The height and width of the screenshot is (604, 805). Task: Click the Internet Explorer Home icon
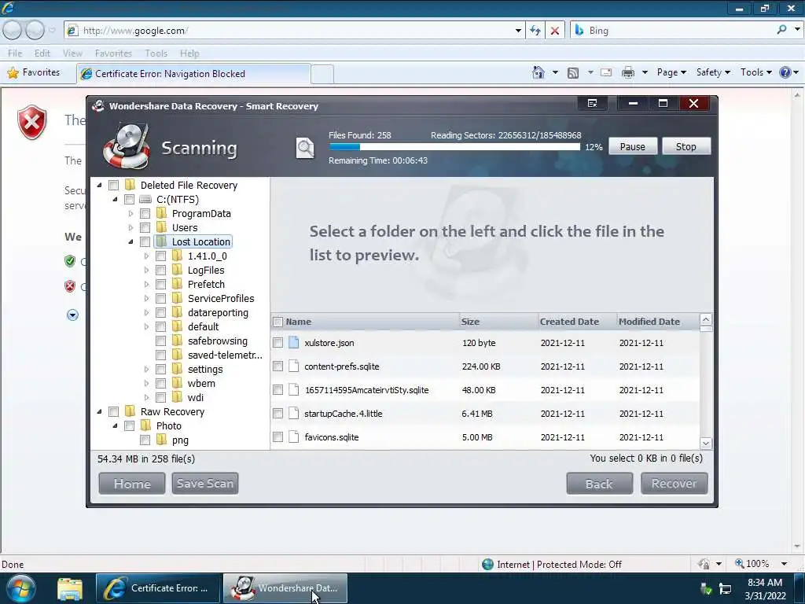(x=538, y=72)
